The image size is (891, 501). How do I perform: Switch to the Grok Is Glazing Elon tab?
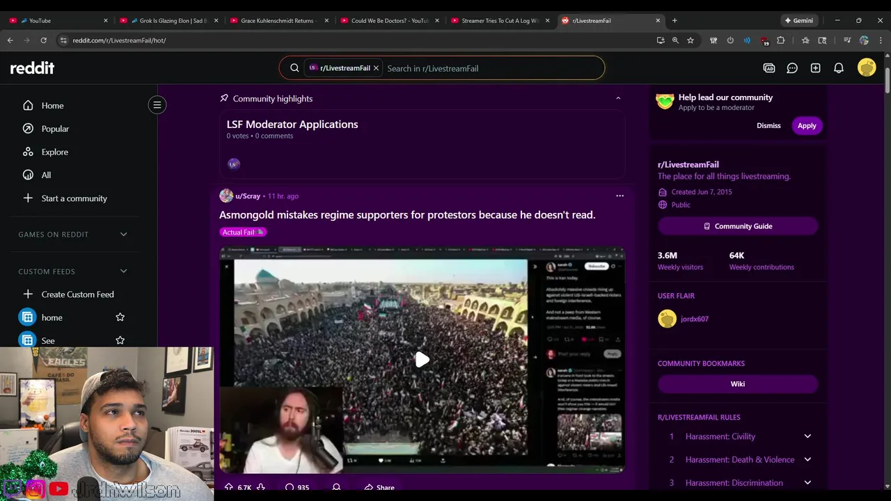[170, 20]
